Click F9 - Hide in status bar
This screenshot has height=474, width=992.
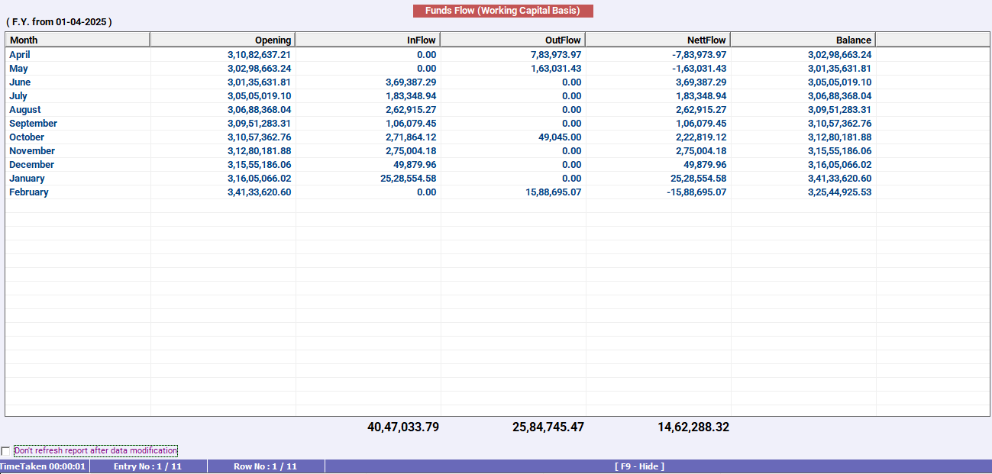[639, 466]
